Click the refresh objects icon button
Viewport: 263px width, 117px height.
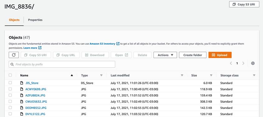coord(14,55)
